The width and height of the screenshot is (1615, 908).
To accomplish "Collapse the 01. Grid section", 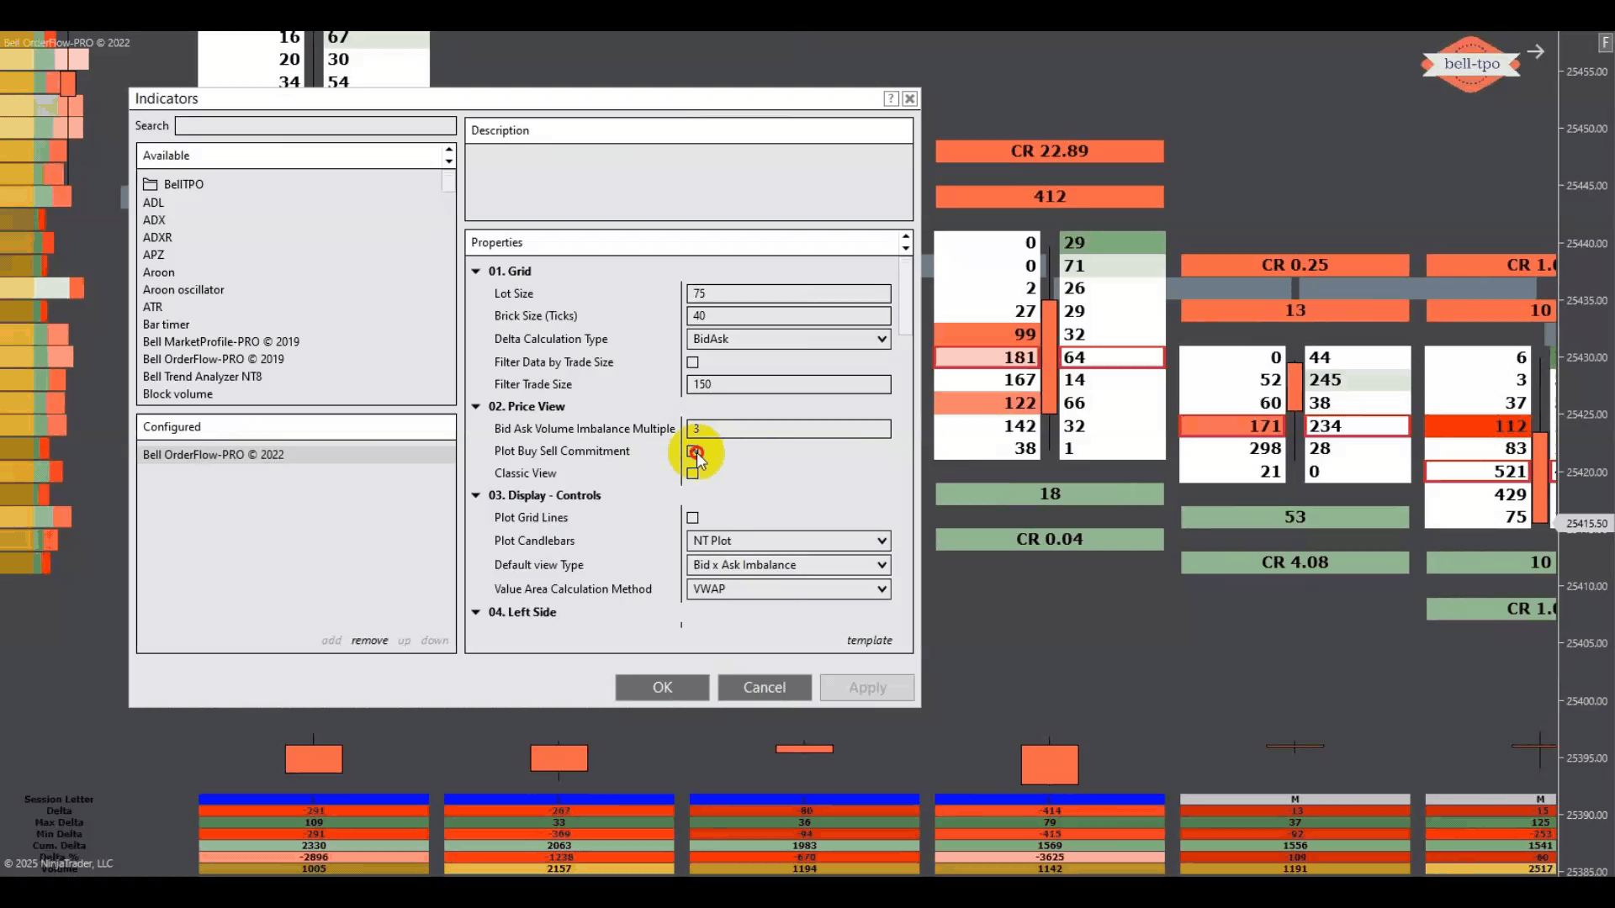I will pos(476,272).
